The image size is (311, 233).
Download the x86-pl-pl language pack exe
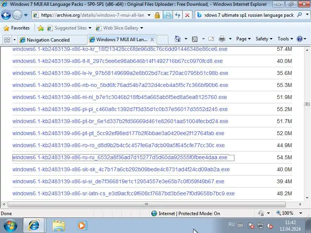click(x=120, y=109)
